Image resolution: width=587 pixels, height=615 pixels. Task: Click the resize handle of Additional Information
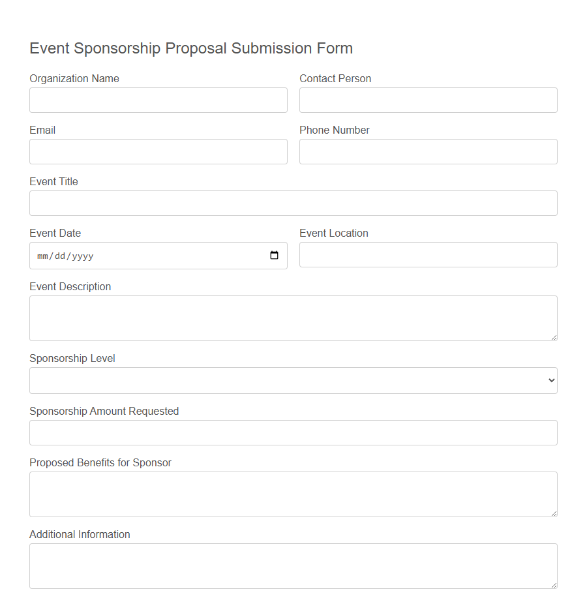coord(555,586)
